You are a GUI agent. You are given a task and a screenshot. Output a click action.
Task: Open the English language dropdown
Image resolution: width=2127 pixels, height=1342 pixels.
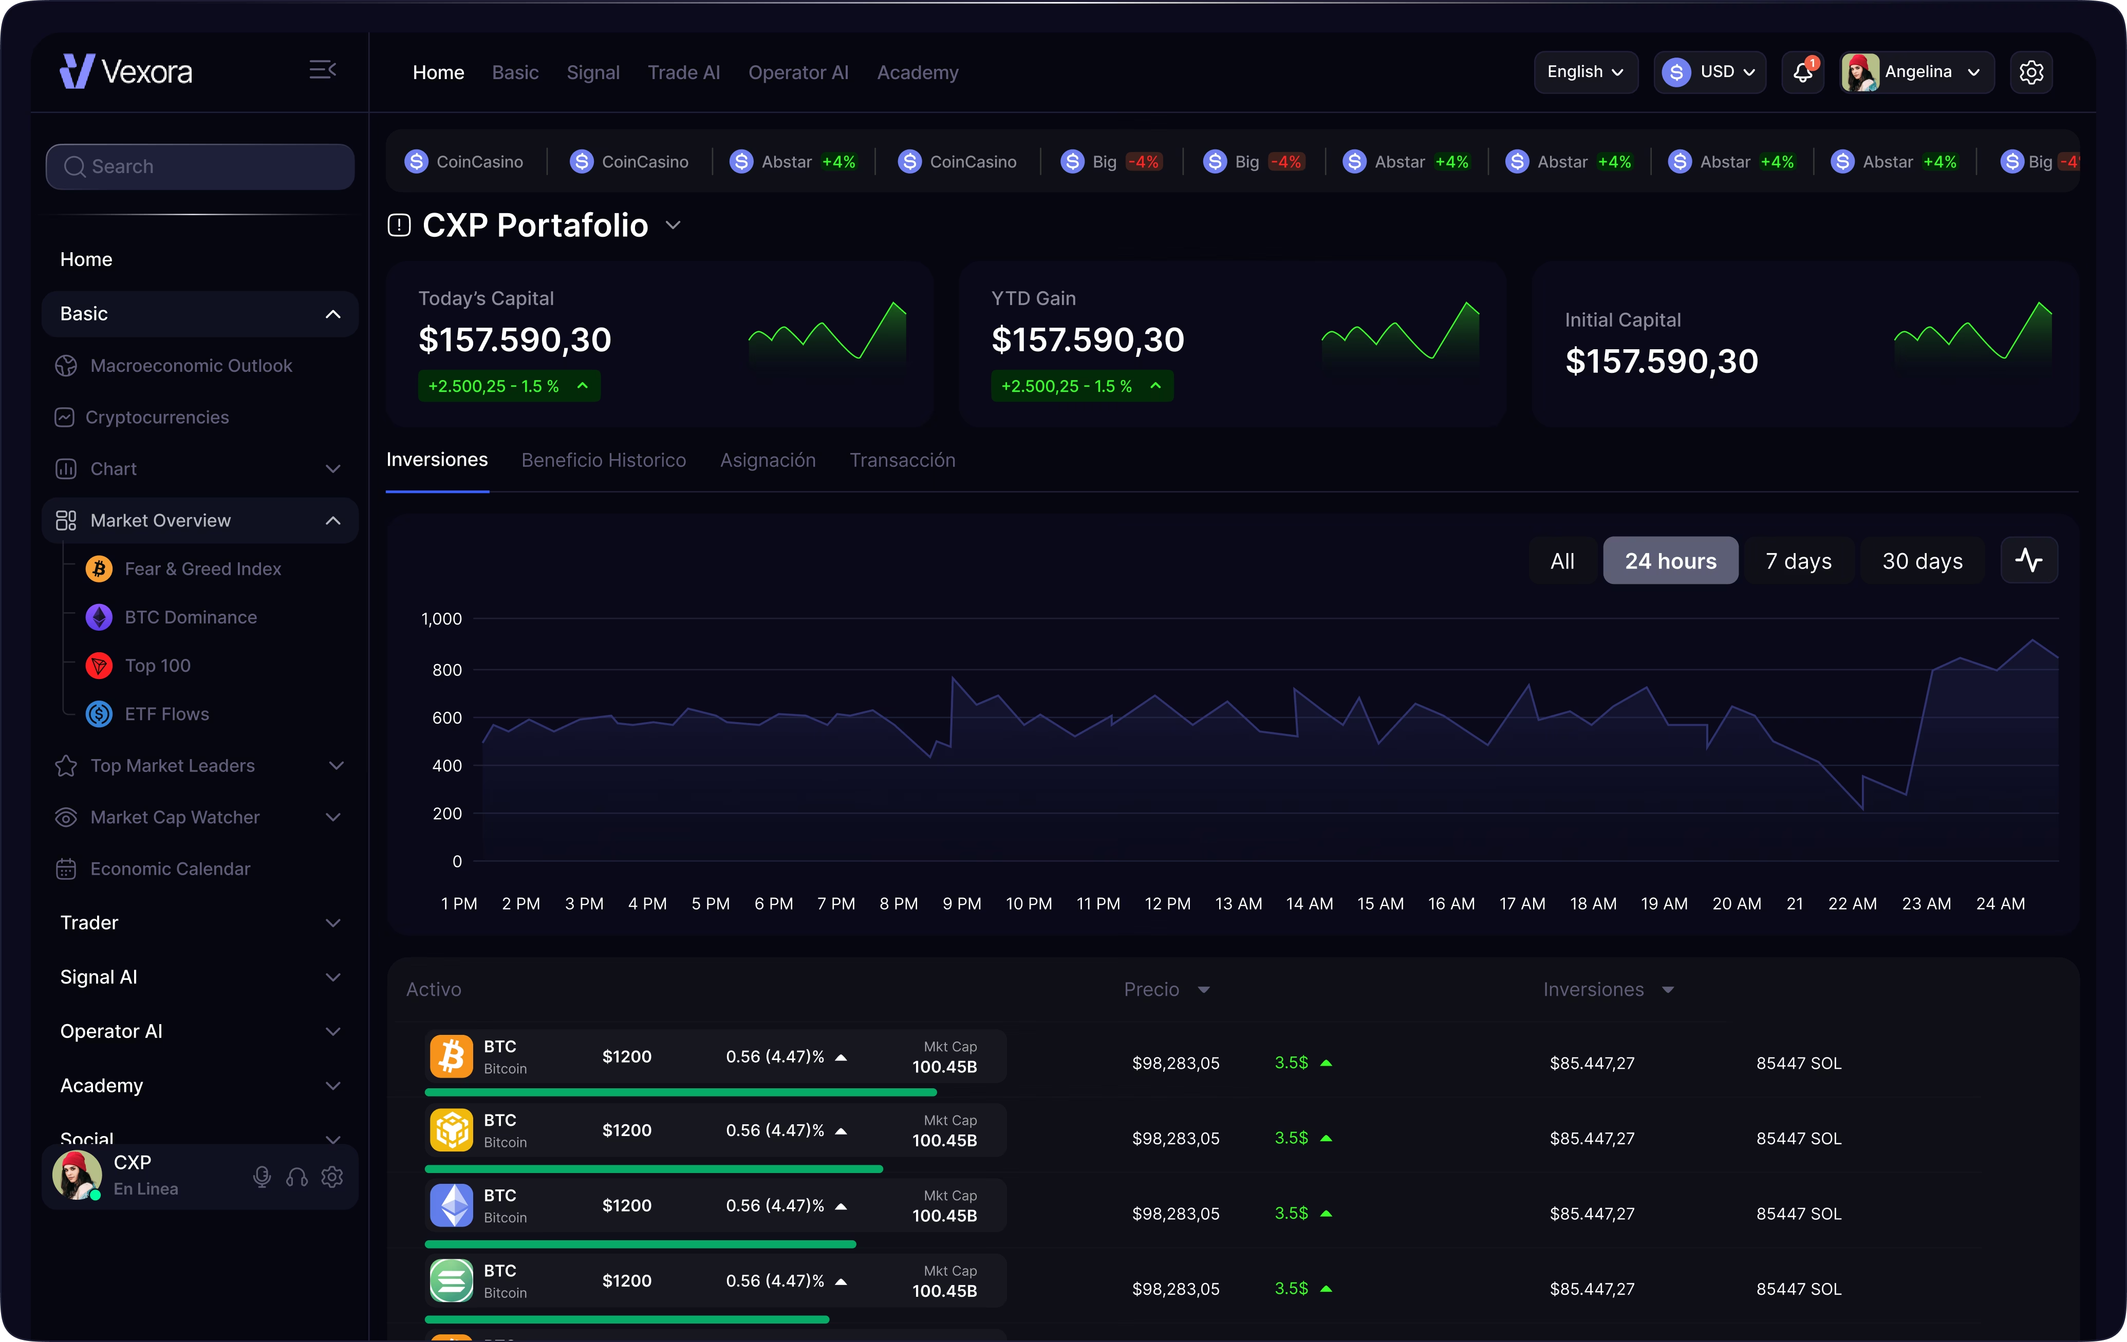tap(1584, 72)
